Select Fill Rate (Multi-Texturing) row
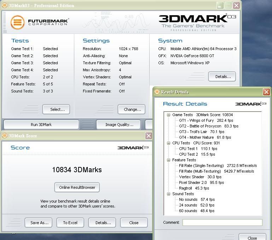Viewport: 272px width, 240px height. click(x=216, y=171)
